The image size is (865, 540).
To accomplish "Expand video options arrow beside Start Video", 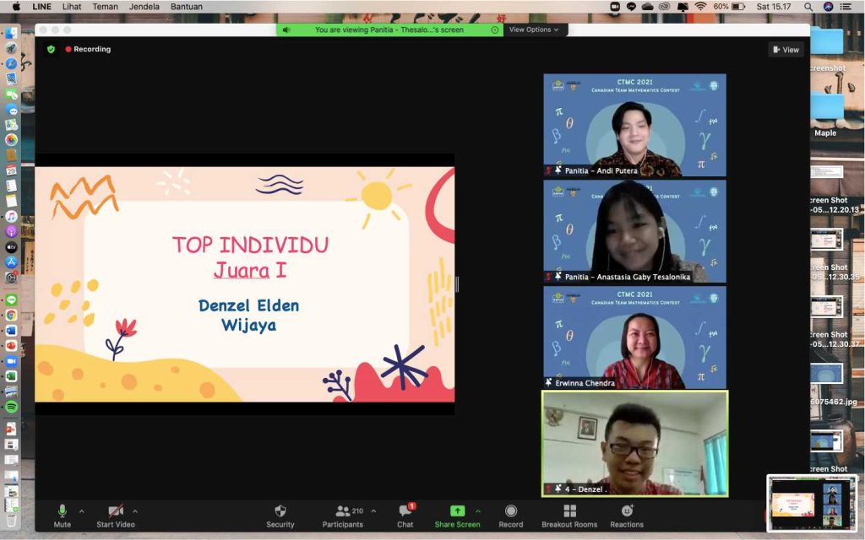I will click(x=135, y=510).
